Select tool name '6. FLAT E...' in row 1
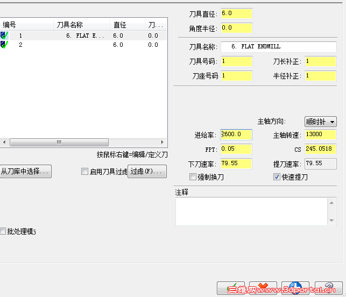The image size is (346, 297). [x=85, y=36]
